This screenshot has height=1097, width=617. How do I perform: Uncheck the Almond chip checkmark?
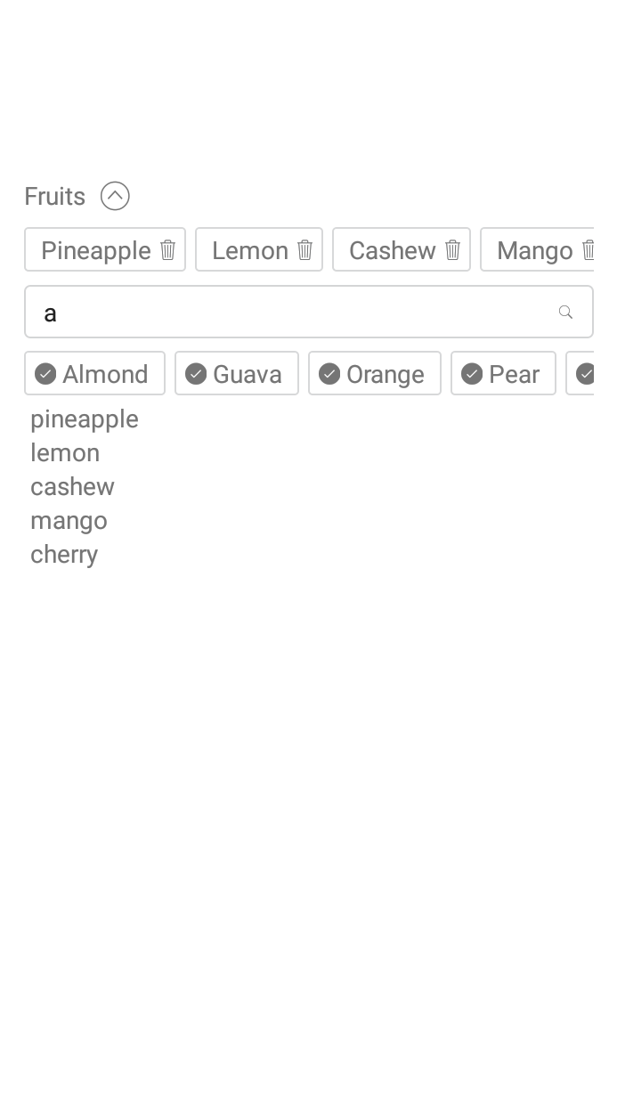point(45,374)
